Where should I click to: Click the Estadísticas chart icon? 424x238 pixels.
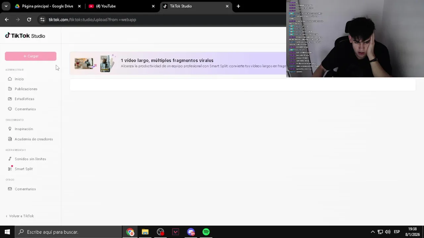(10, 99)
